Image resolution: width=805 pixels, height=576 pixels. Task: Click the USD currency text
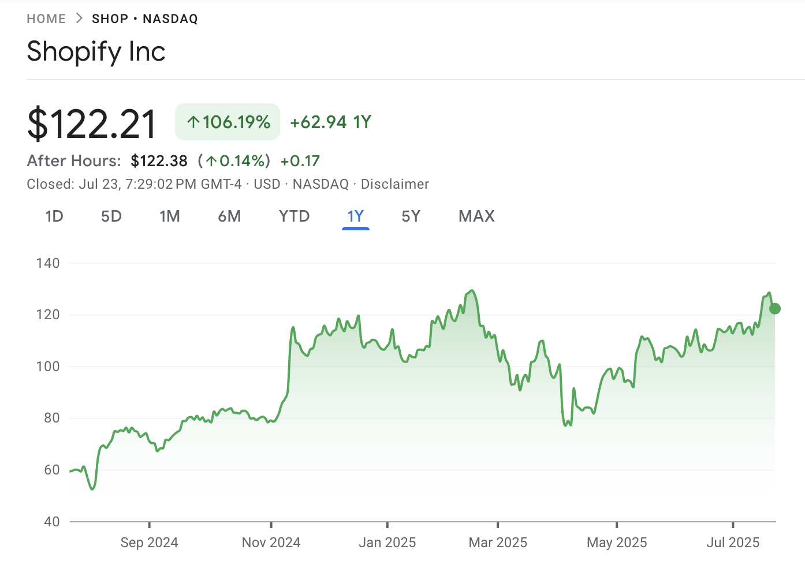point(267,184)
